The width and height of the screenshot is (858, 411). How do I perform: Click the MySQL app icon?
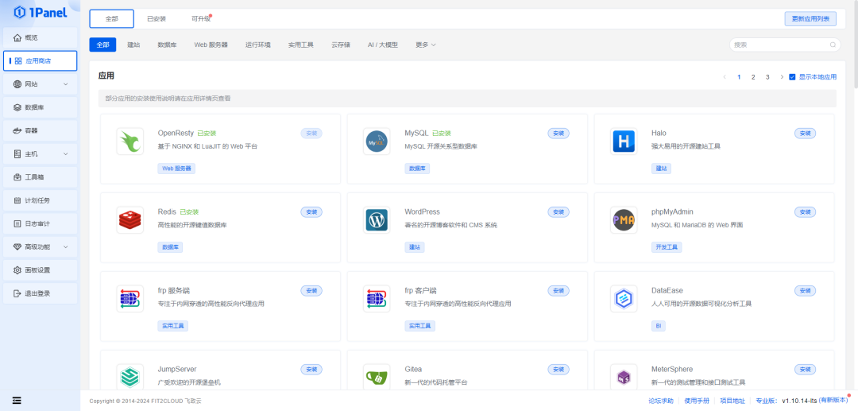377,142
